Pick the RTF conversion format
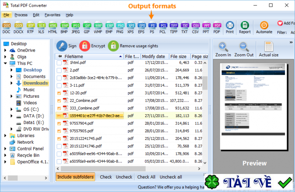The height and width of the screenshot is (192, 295). point(30,28)
